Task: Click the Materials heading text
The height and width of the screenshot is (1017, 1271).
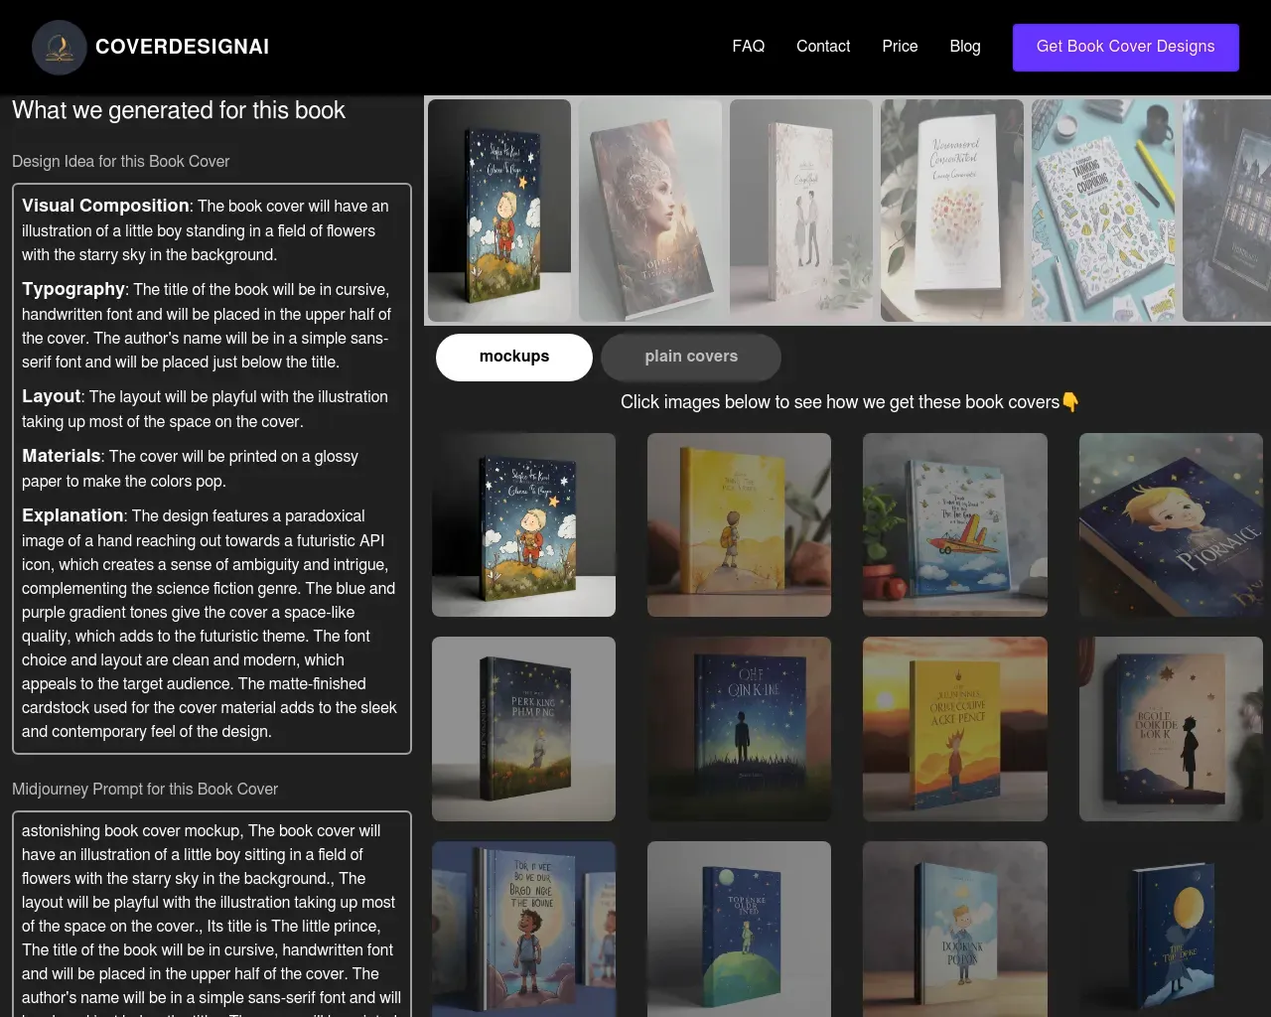Action: coord(62,456)
